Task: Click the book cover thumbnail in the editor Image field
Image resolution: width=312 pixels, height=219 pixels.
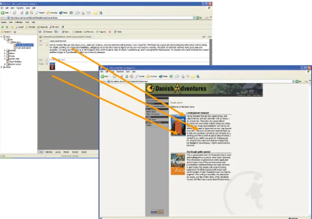Action: [x=52, y=67]
